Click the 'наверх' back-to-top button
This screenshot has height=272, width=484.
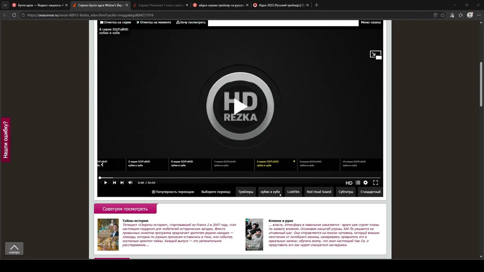coord(14,249)
